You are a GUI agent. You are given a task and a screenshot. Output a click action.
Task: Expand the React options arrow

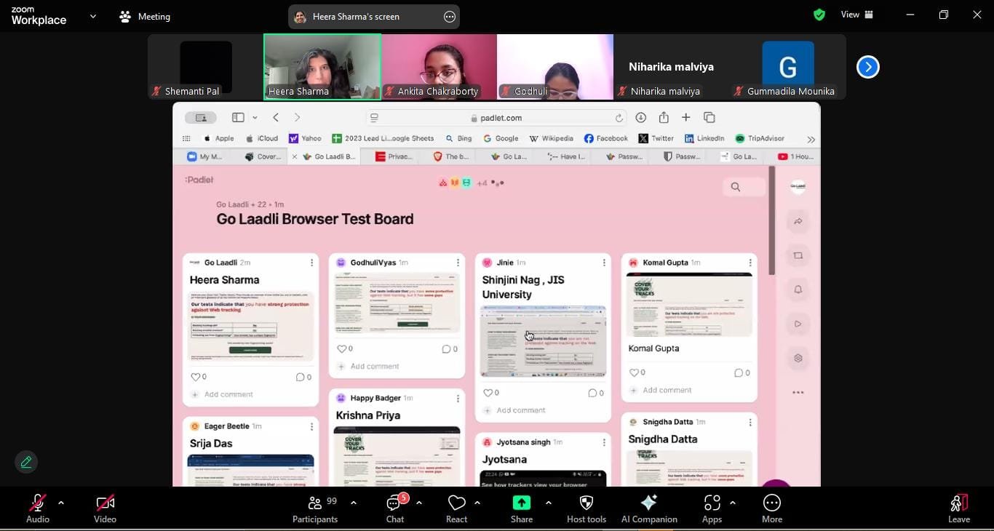point(477,503)
